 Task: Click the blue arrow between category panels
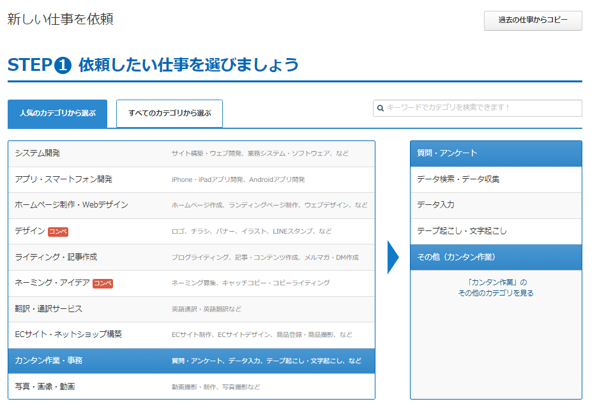click(393, 257)
